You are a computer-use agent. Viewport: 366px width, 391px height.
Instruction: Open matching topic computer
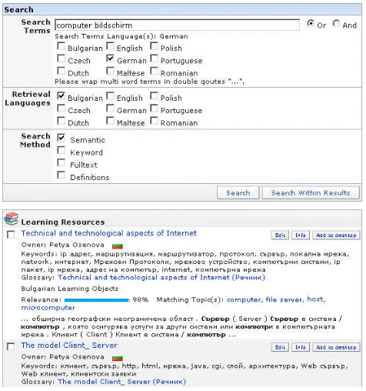[x=244, y=299]
